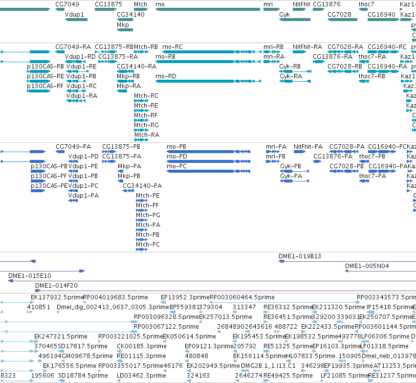
Task: Click the thoc7-RA transcript
Action: [364, 62]
